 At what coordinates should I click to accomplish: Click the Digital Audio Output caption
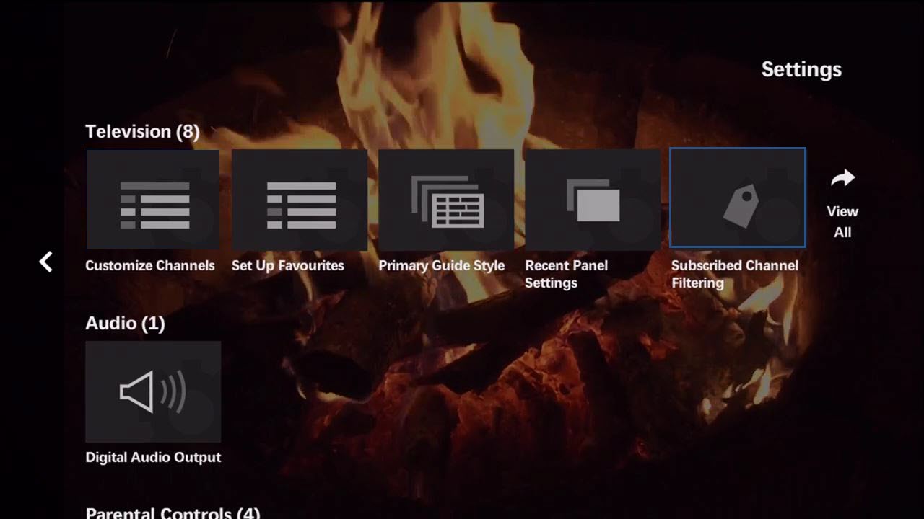click(x=153, y=457)
